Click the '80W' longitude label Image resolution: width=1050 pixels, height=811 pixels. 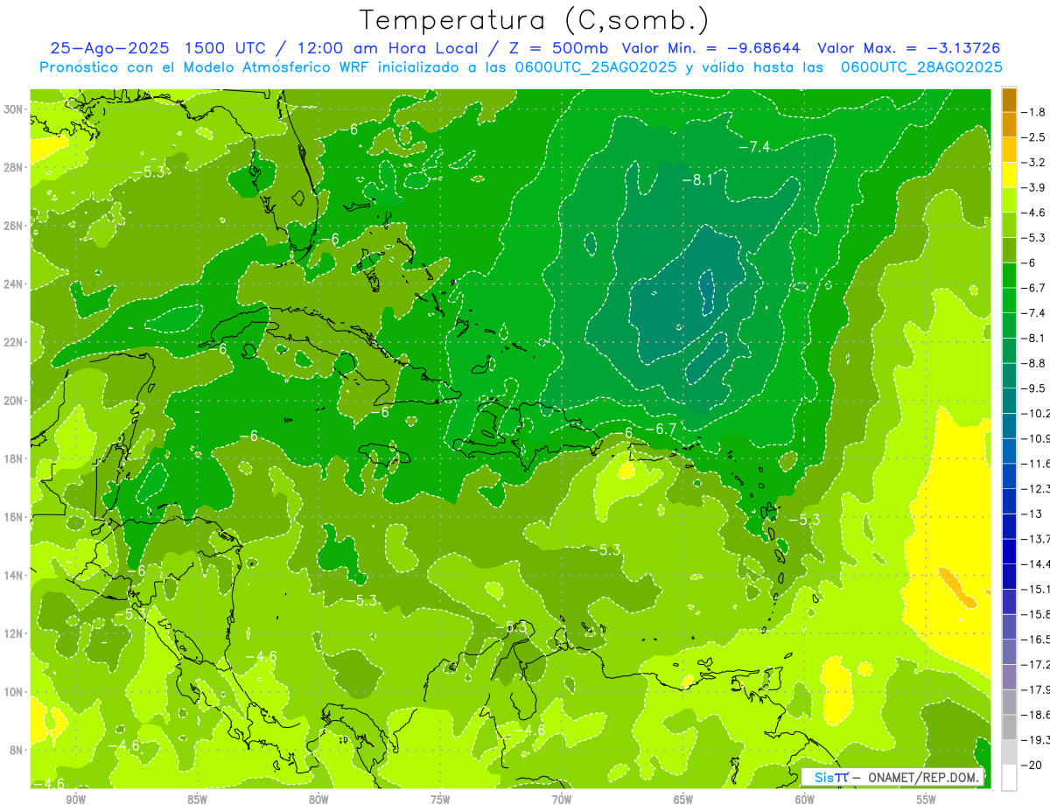(318, 800)
